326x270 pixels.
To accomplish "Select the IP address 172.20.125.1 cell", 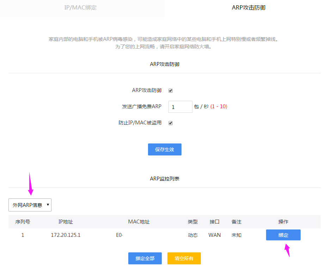I will tap(66, 235).
